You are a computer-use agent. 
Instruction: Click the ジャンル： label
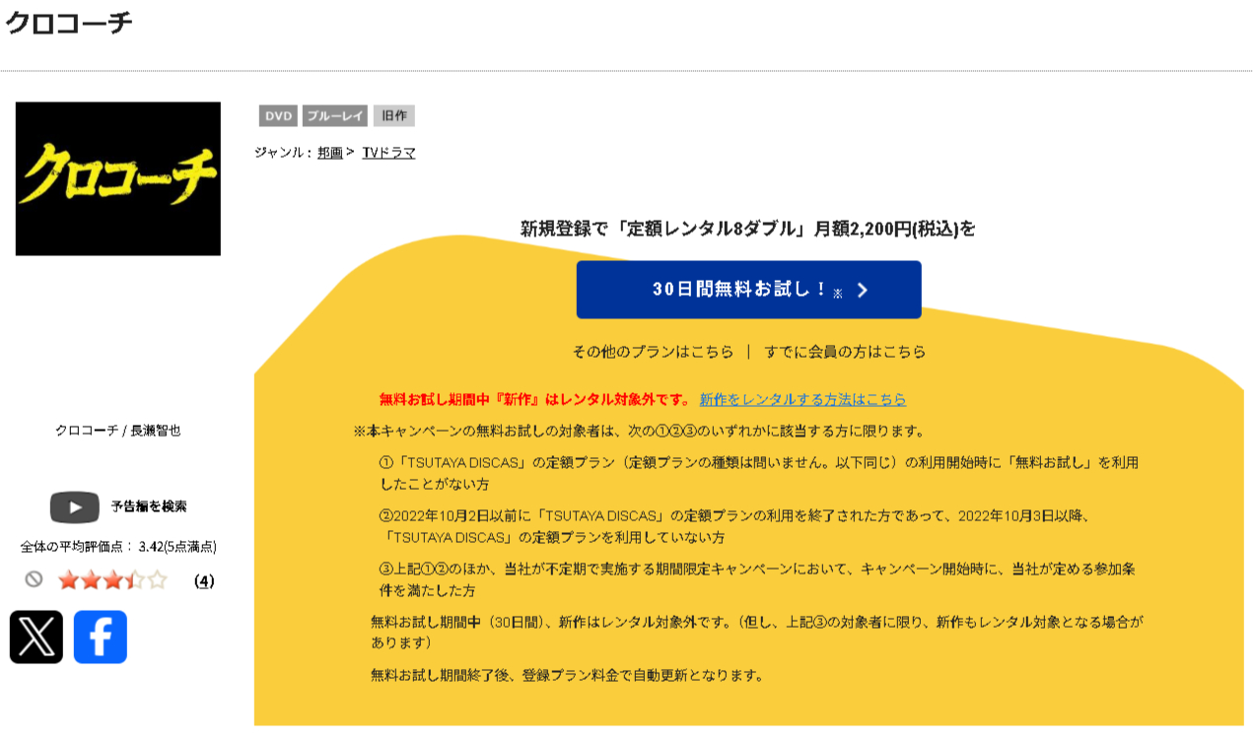pyautogui.click(x=284, y=153)
